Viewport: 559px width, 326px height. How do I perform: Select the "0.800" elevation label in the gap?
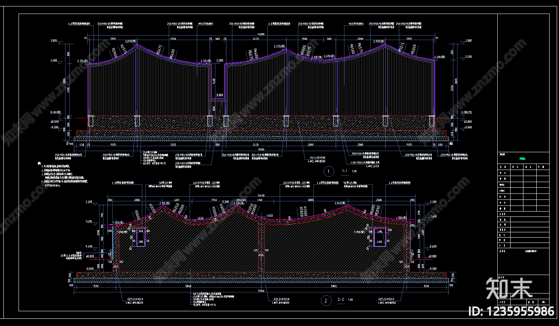tap(220, 95)
